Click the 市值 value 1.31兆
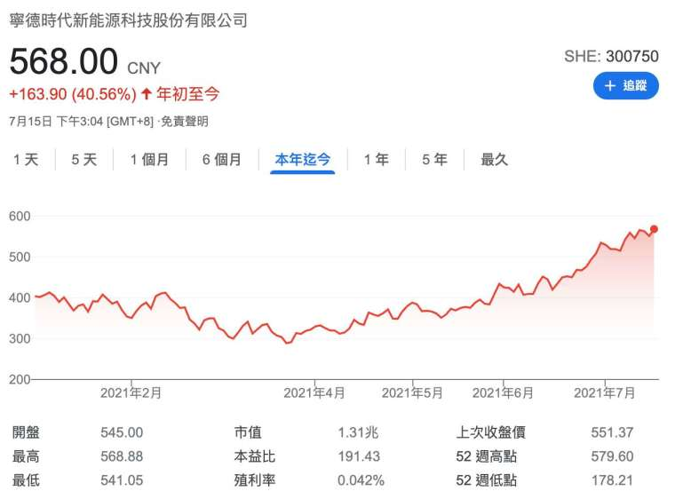This screenshot has width=675, height=499. [x=358, y=432]
